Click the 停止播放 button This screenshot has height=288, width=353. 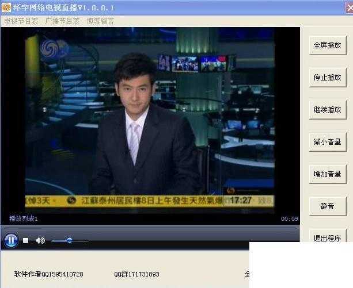click(328, 78)
